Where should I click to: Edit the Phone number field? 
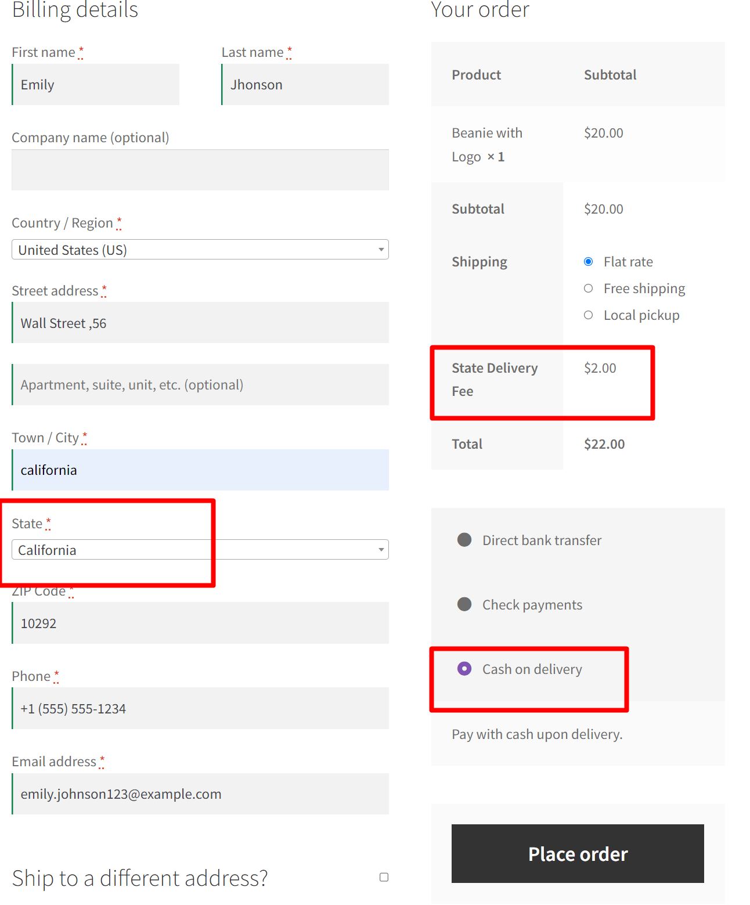(200, 708)
